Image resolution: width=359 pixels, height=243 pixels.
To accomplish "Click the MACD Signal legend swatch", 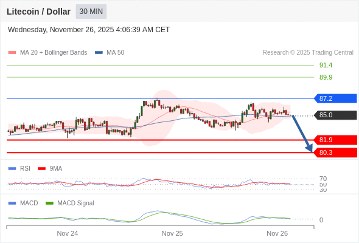I will 49,204.
